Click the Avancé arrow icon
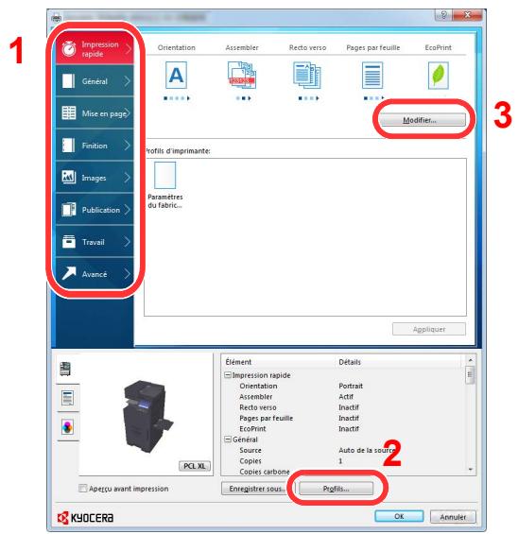The image size is (518, 534). coord(69,273)
